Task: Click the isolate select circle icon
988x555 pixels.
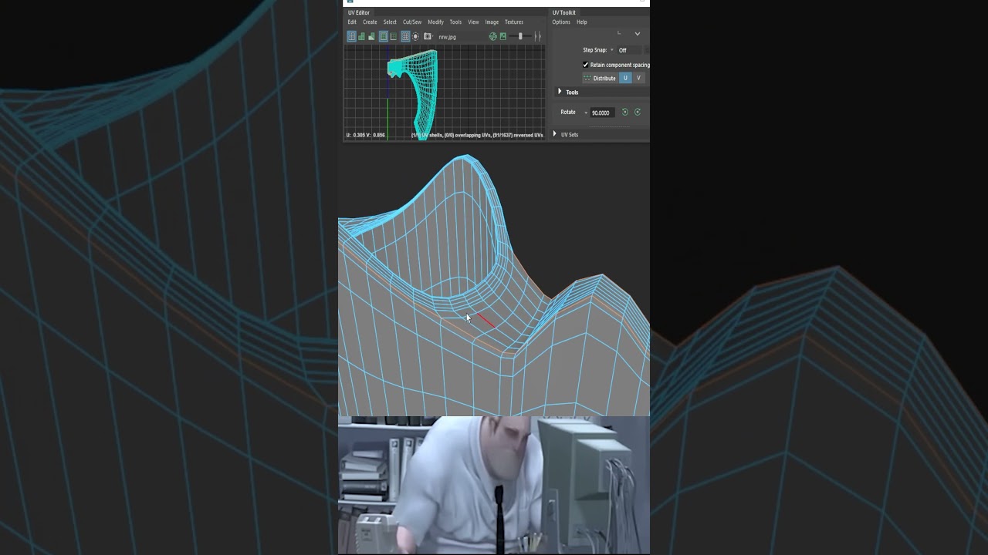Action: point(415,36)
